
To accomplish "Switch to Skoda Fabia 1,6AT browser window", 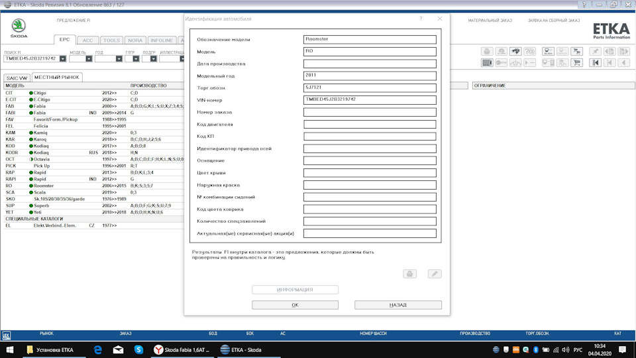I will point(182,349).
